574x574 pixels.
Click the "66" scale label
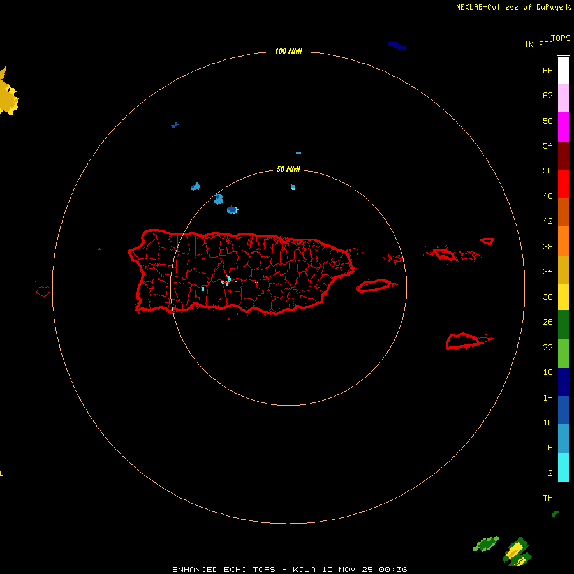pos(548,71)
